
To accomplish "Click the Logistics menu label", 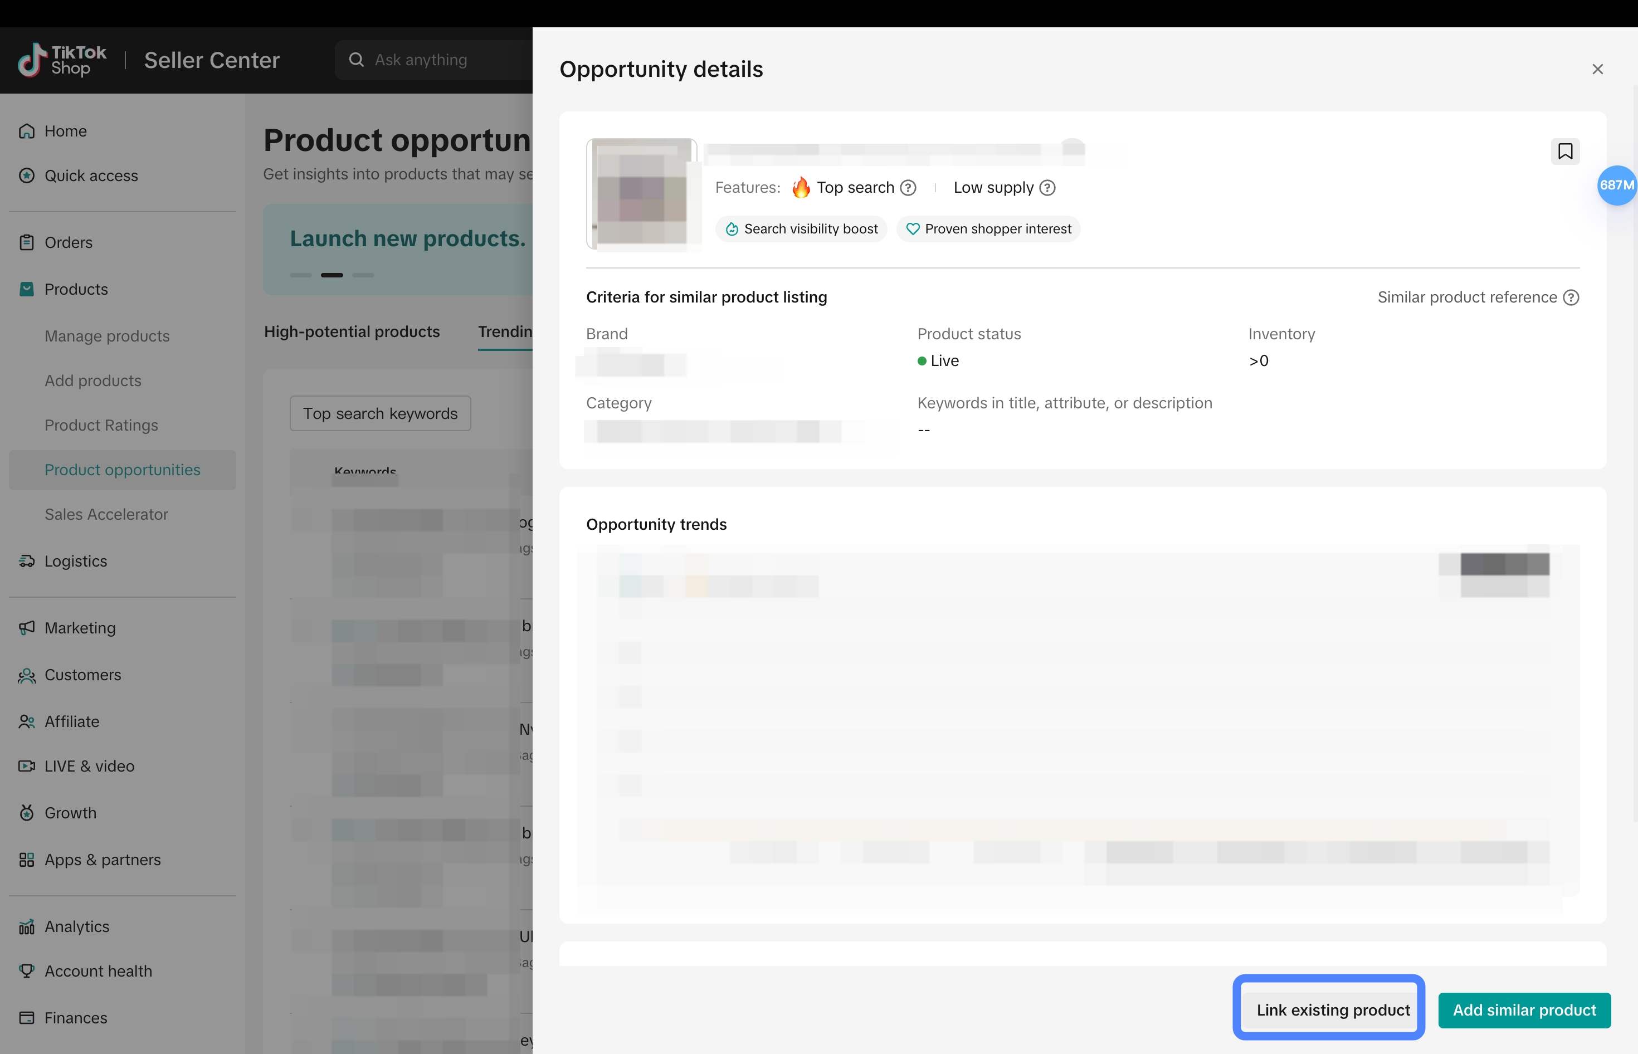I will point(76,560).
